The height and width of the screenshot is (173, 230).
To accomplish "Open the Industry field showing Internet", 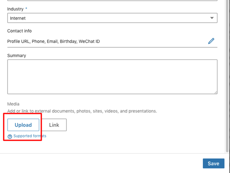I will pos(112,18).
